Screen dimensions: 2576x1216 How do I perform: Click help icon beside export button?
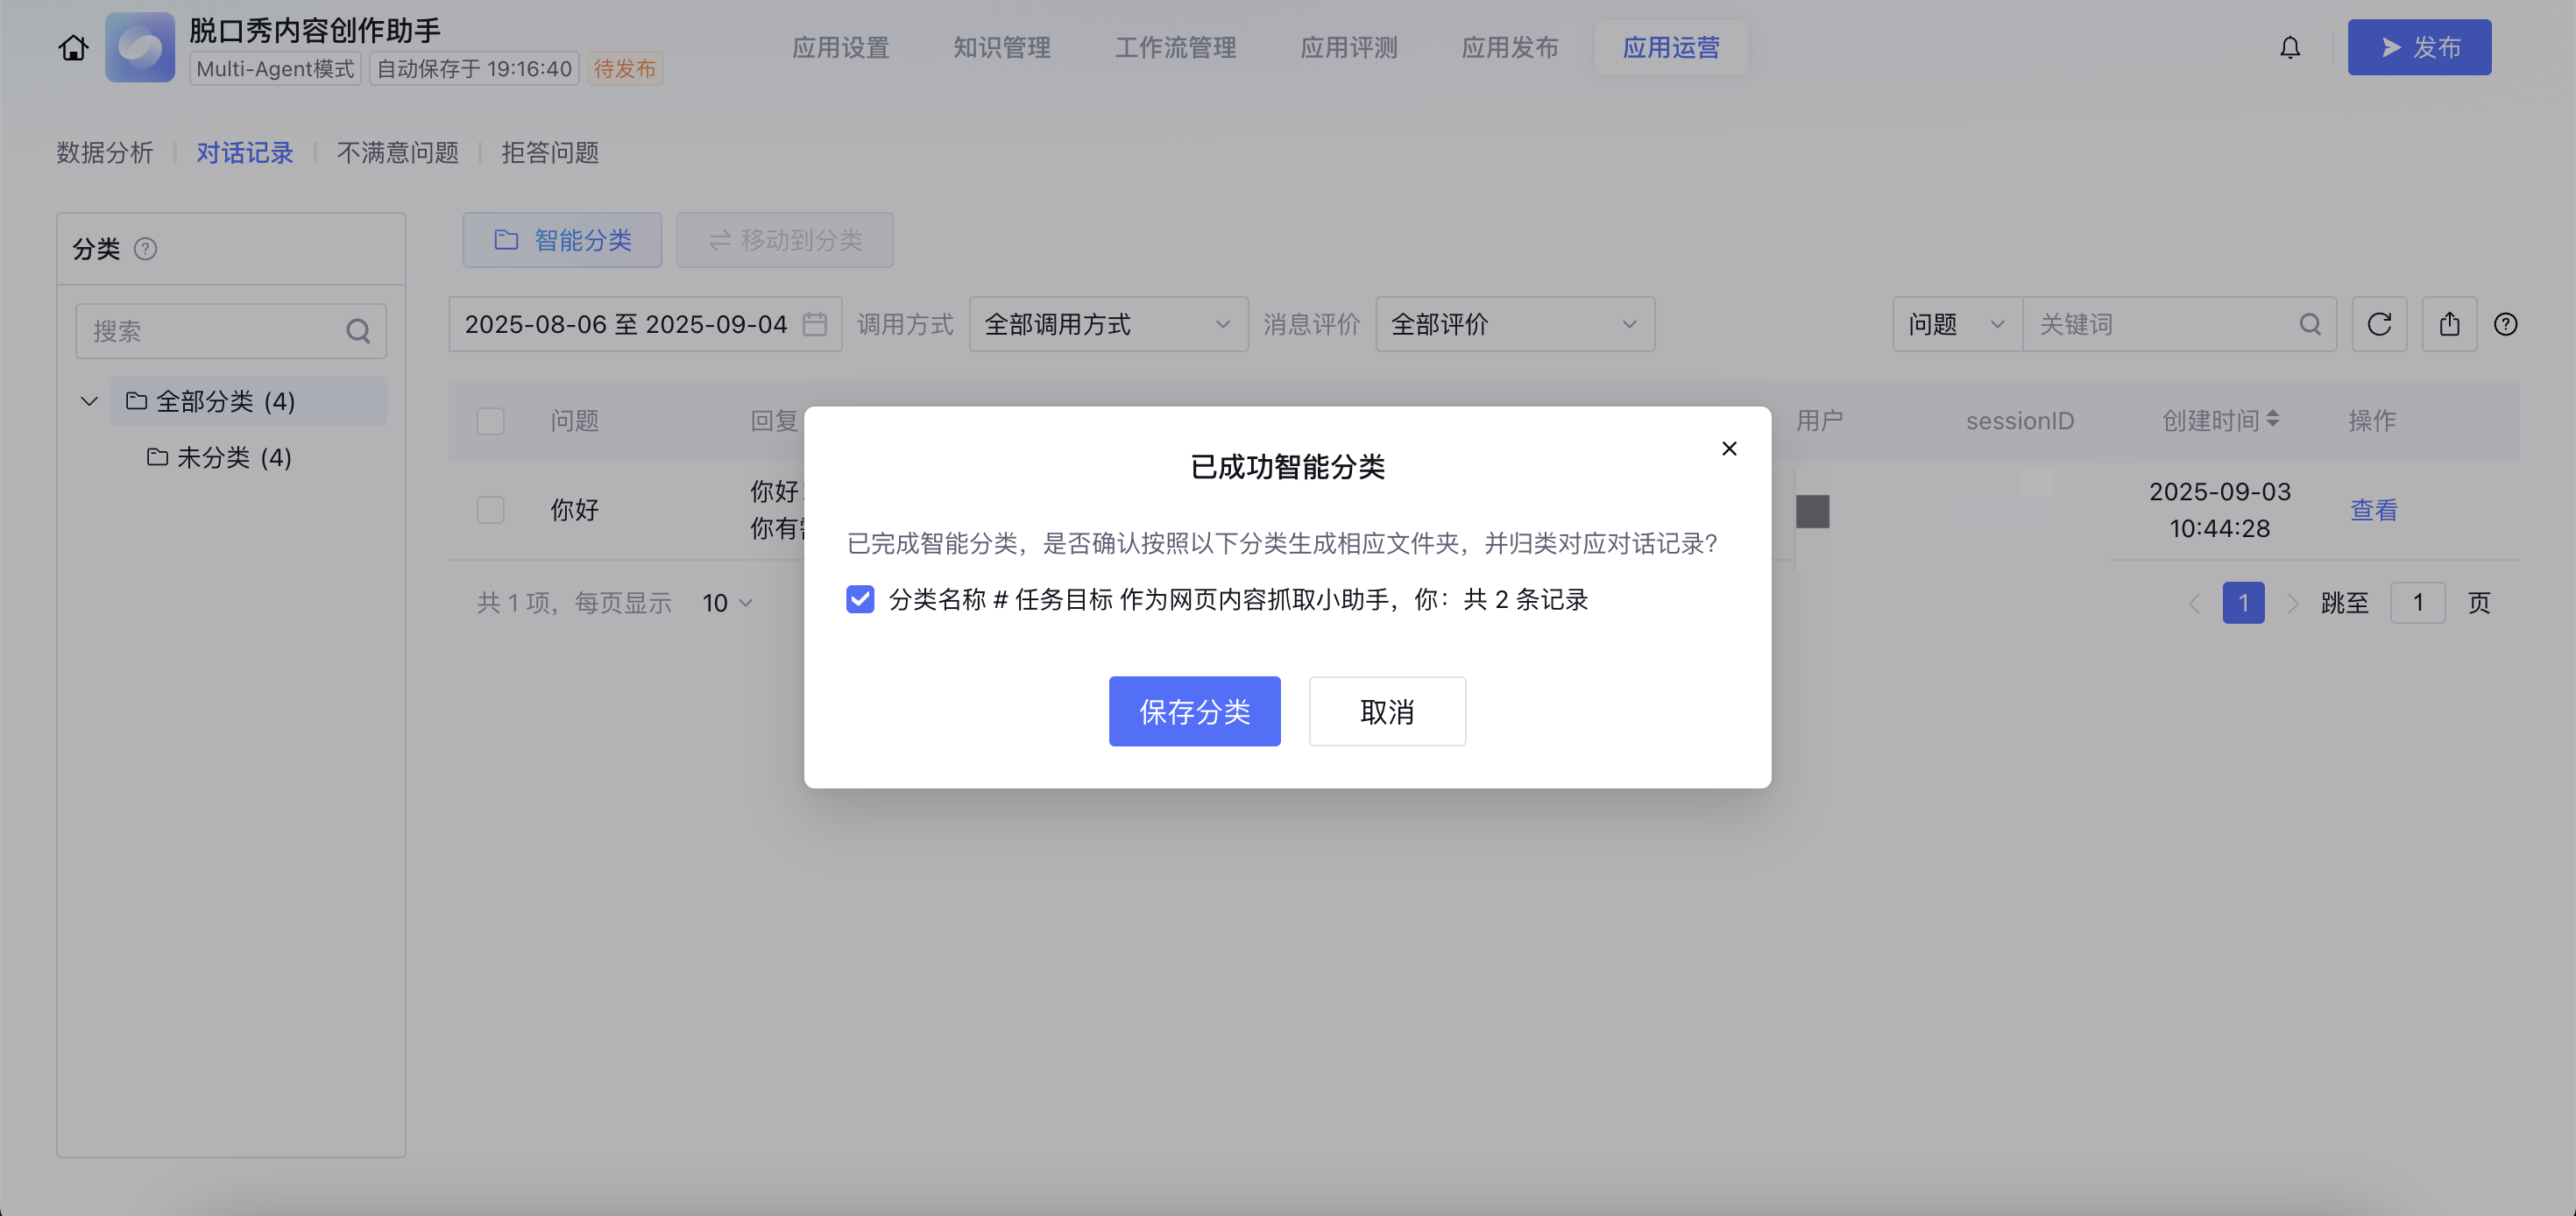click(2505, 324)
